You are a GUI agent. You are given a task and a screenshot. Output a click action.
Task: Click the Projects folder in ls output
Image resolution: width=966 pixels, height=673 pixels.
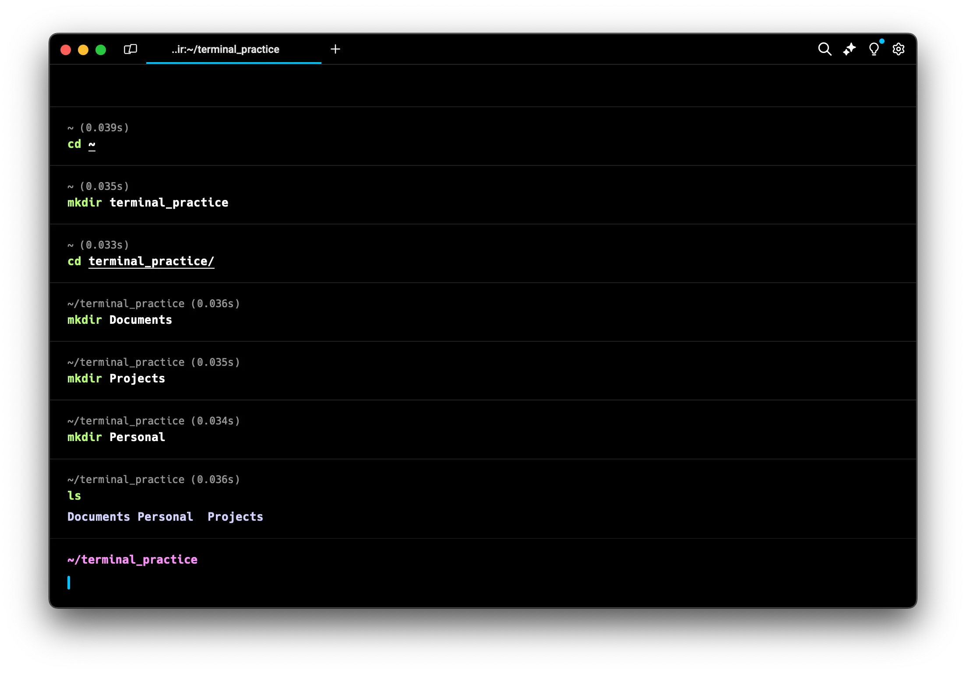235,517
